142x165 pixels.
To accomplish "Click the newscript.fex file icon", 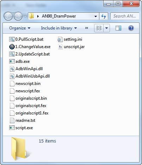I will click(x=12, y=91).
